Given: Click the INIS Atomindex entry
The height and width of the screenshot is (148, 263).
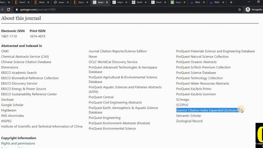Looking at the screenshot, I should [x=13, y=116].
